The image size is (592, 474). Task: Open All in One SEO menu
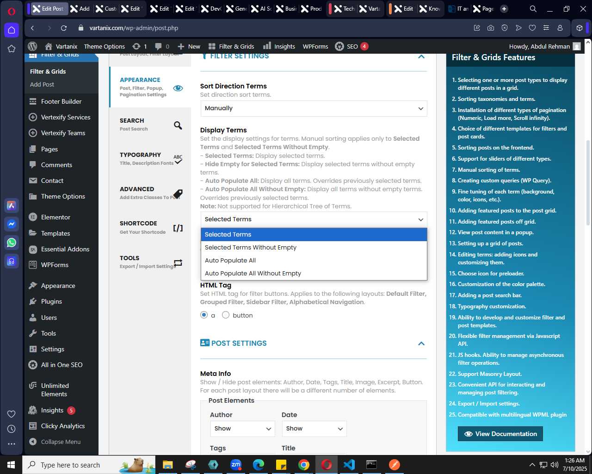(x=61, y=365)
